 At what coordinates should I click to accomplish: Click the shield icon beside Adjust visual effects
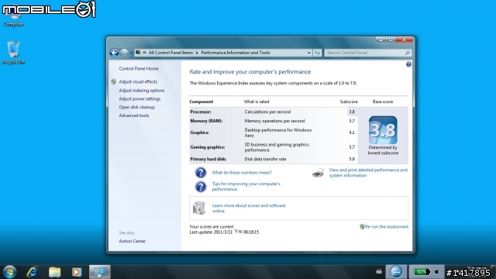click(x=114, y=81)
